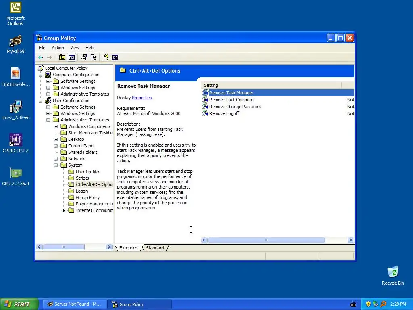Click the yellow security shield tray icon

tap(368, 304)
